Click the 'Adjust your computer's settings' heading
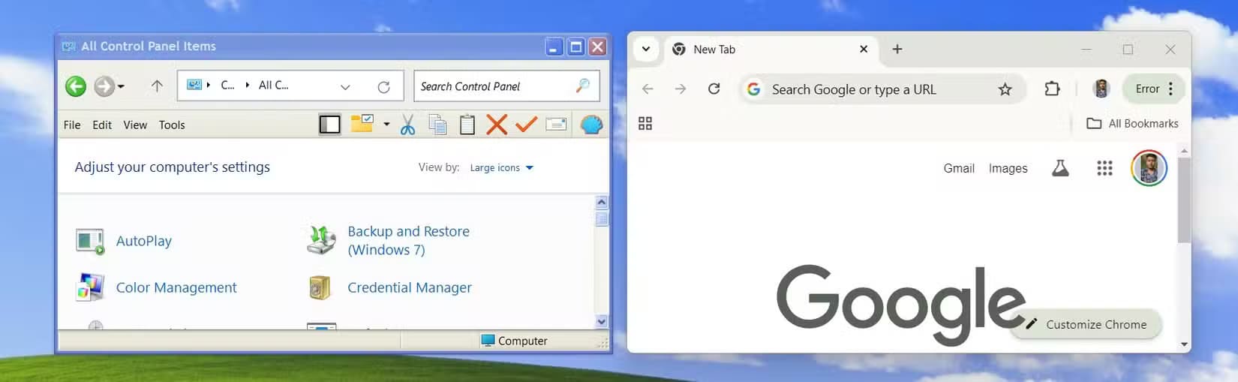1238x382 pixels. (172, 167)
